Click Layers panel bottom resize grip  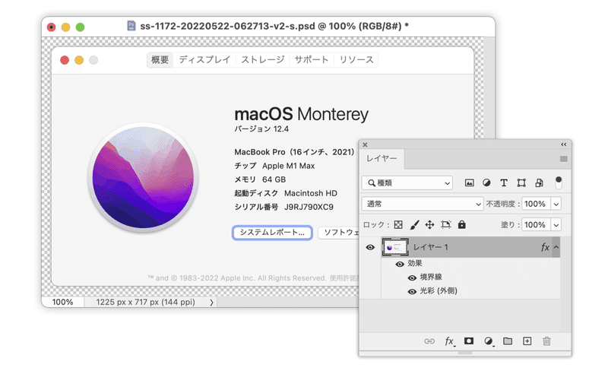pos(465,353)
